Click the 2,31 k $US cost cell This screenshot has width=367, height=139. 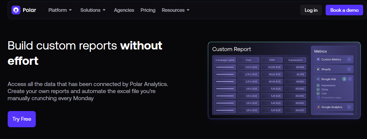click(x=248, y=81)
